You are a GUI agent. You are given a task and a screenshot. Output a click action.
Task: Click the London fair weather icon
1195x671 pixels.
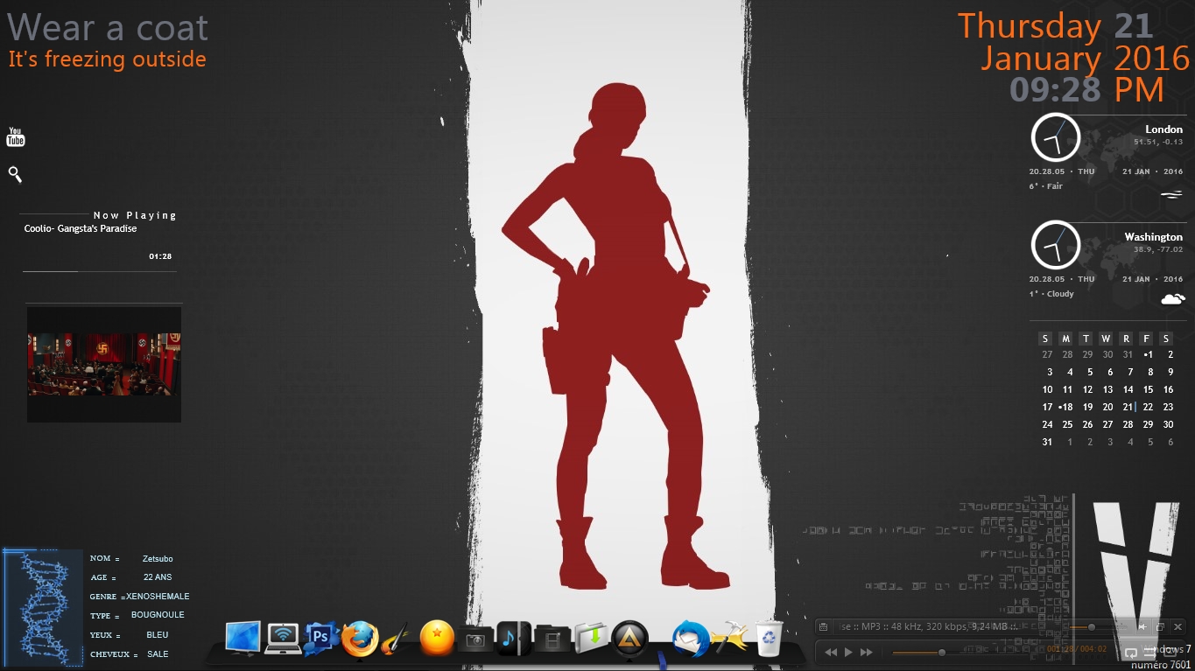(x=1171, y=194)
